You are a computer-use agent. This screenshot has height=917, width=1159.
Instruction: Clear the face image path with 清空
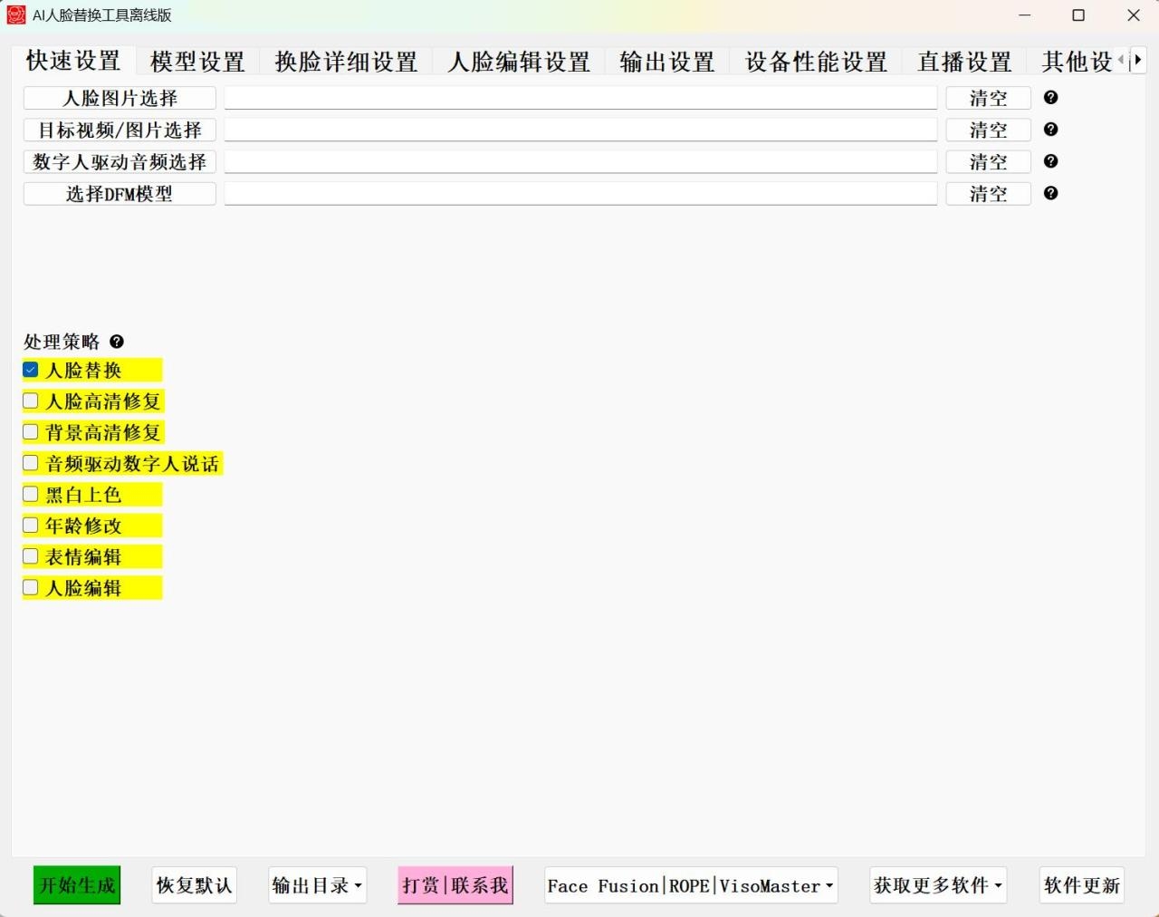[x=988, y=98]
